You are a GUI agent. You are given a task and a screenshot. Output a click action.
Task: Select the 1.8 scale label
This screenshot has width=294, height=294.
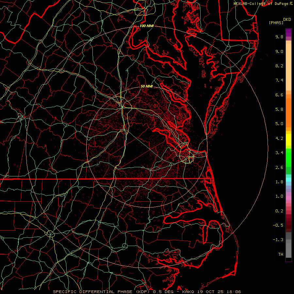tap(279, 182)
